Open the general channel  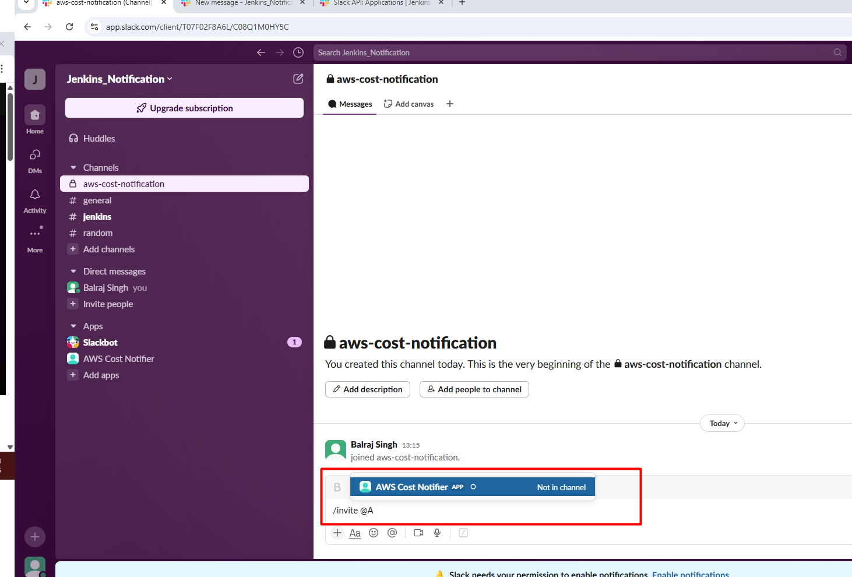click(184, 200)
